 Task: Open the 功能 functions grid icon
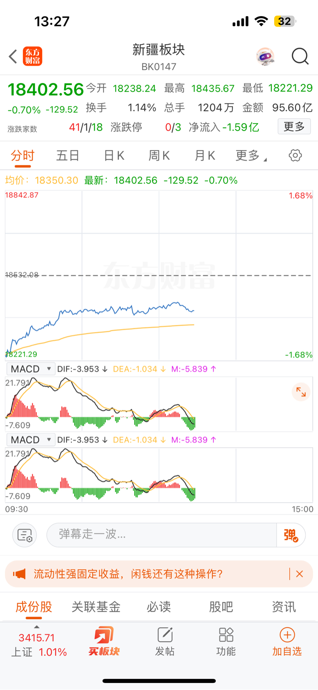point(226,641)
